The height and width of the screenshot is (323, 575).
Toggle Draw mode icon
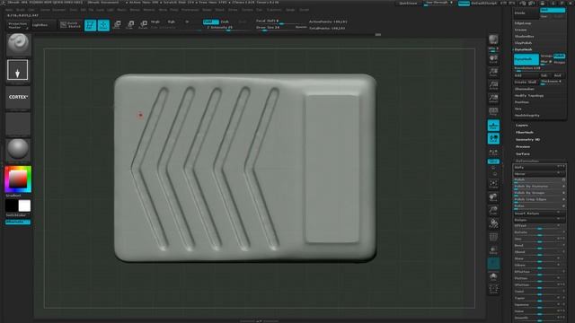104,25
